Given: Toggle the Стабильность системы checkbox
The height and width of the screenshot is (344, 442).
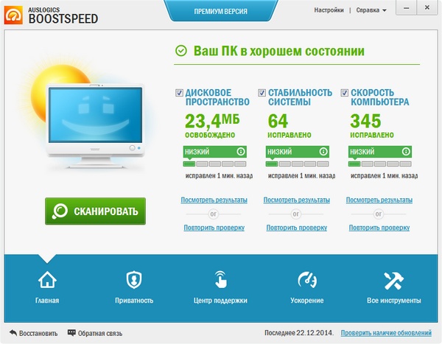Looking at the screenshot, I should pyautogui.click(x=262, y=93).
